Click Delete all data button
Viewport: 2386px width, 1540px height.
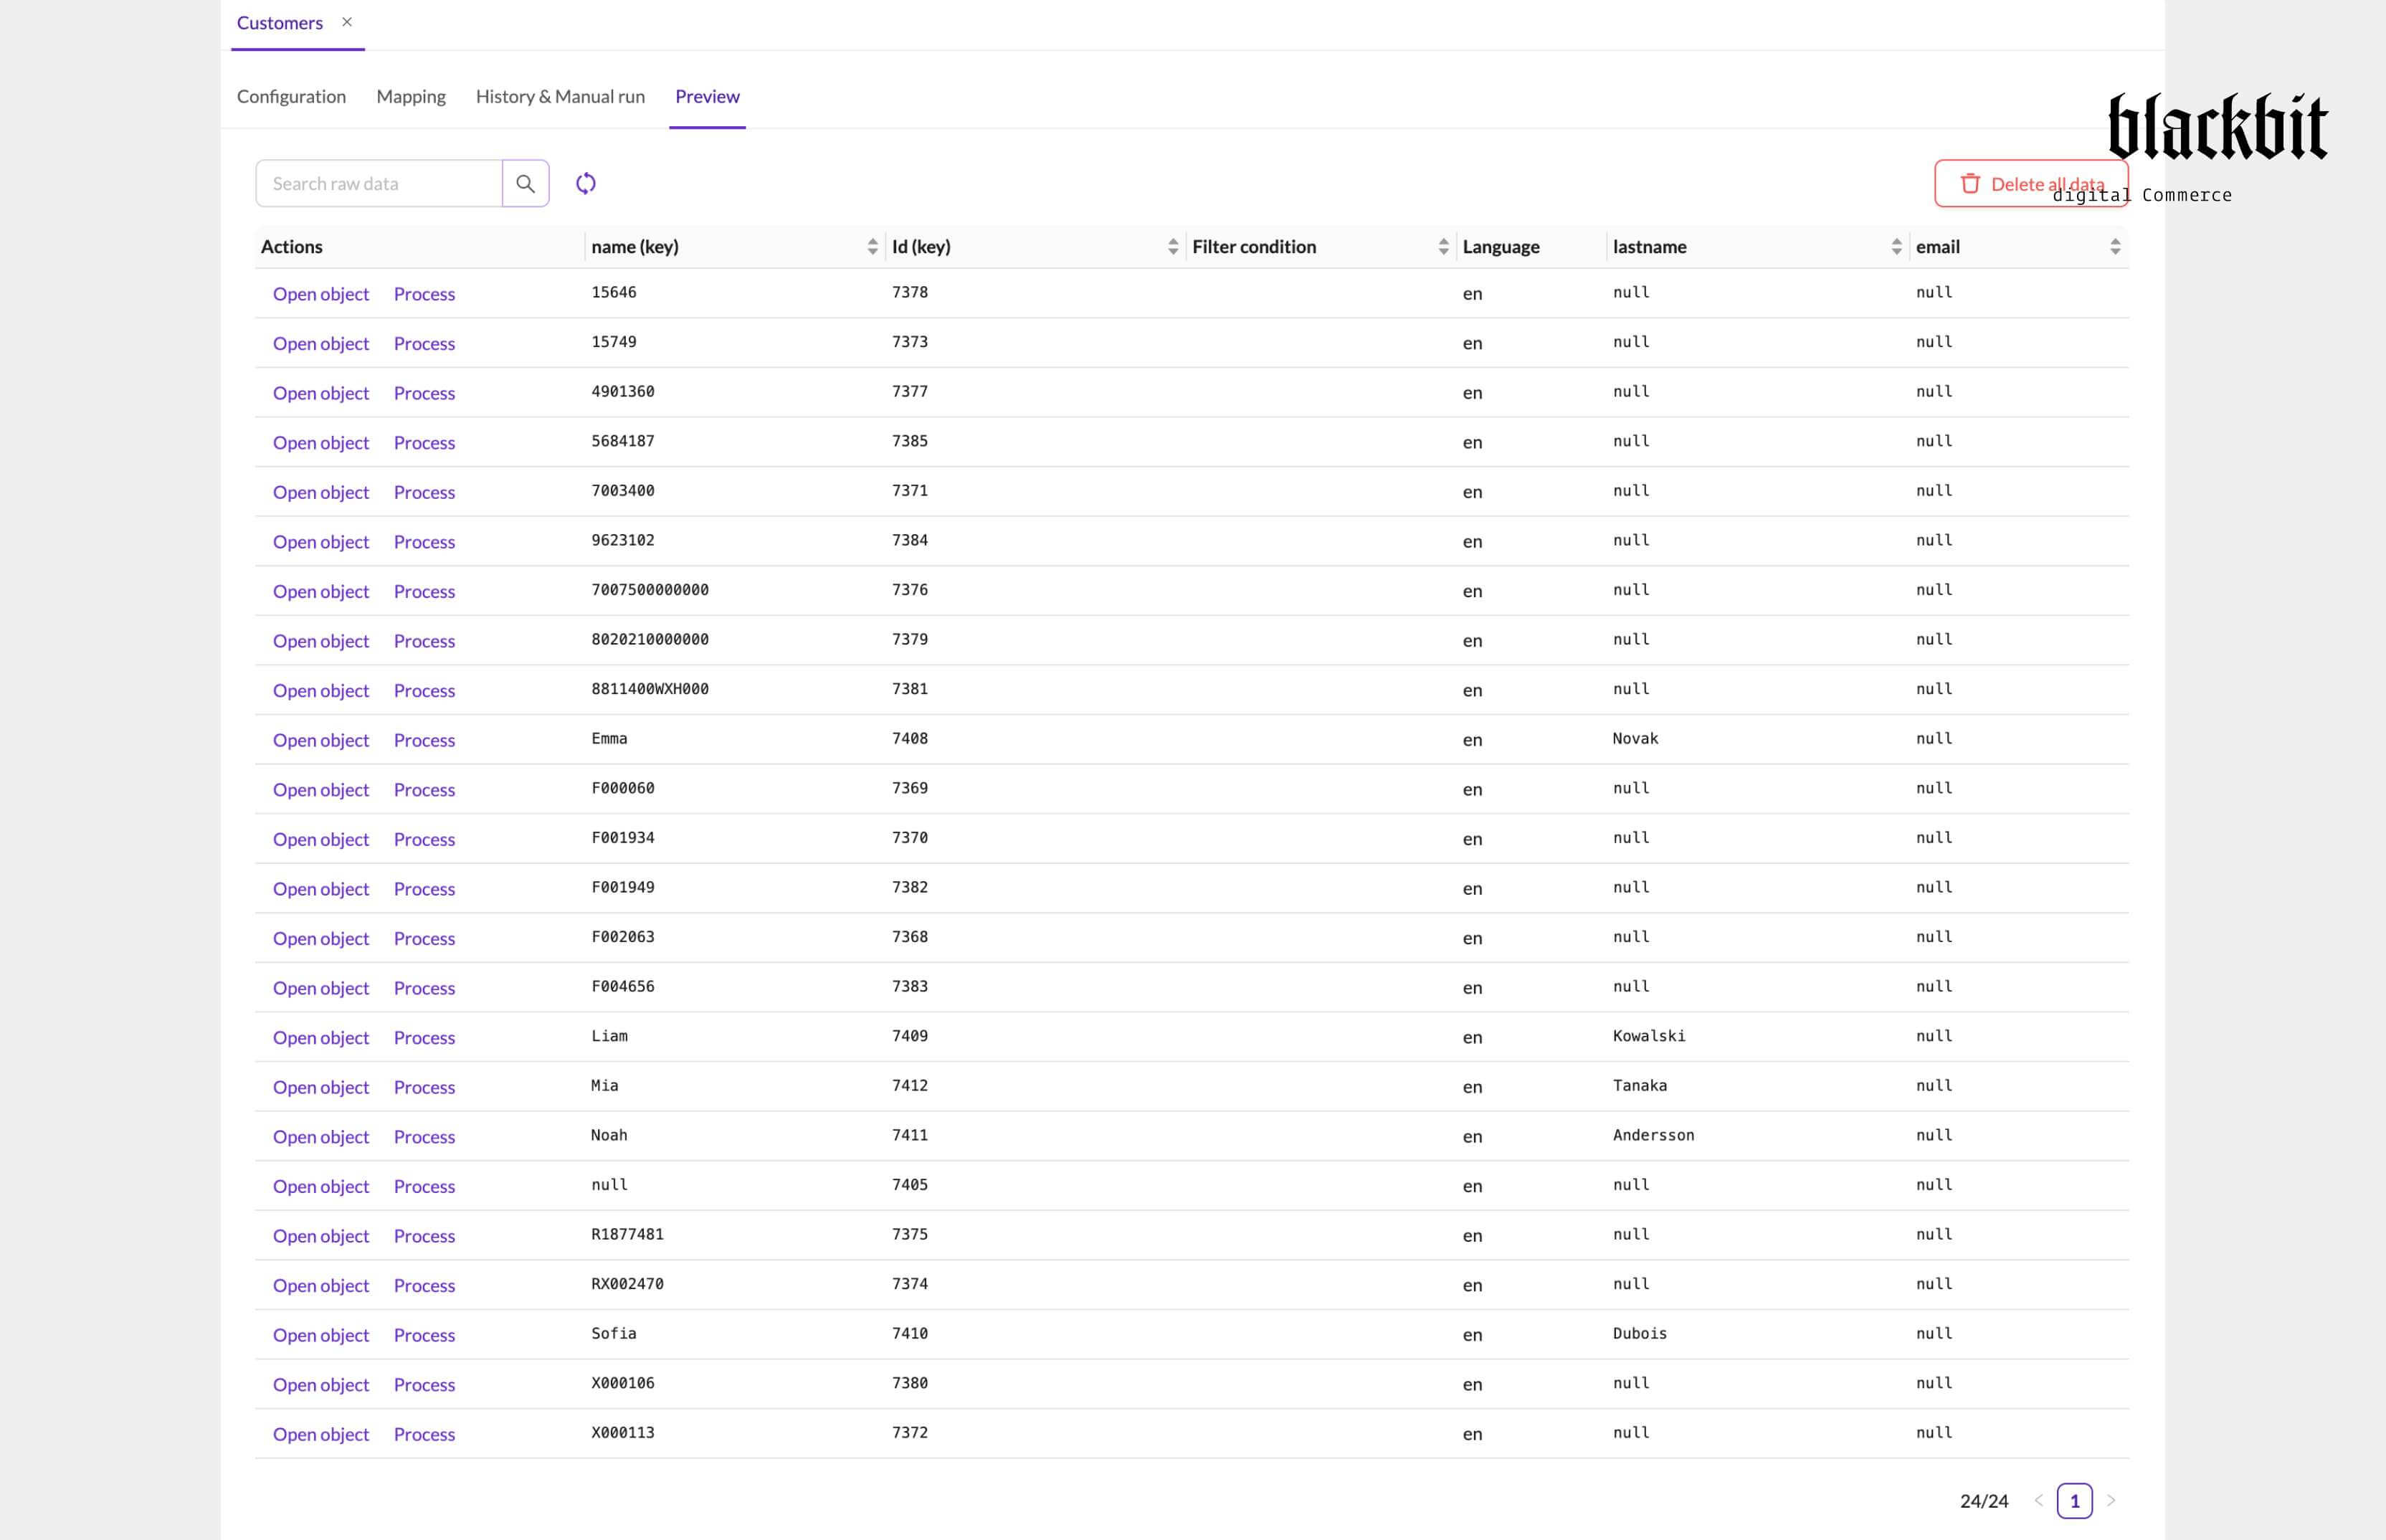(2031, 183)
